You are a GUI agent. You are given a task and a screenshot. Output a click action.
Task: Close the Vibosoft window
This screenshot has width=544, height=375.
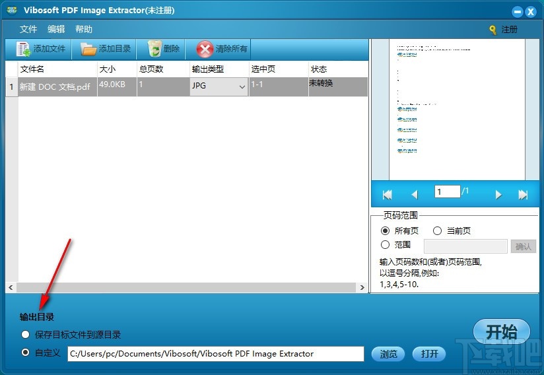(x=530, y=12)
